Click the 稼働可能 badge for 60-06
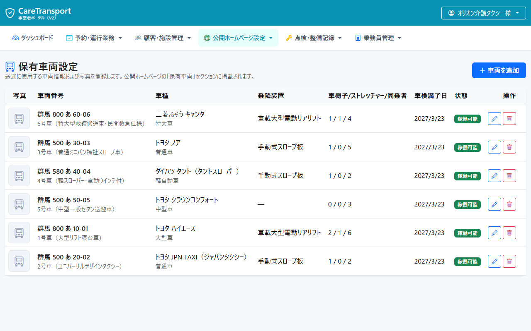Viewport: 531px width, 331px height. click(468, 119)
